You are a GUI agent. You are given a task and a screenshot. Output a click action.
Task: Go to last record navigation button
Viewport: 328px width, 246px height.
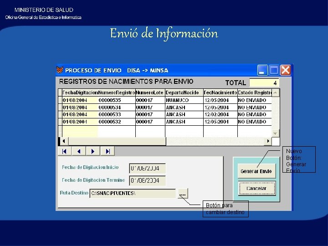point(108,151)
